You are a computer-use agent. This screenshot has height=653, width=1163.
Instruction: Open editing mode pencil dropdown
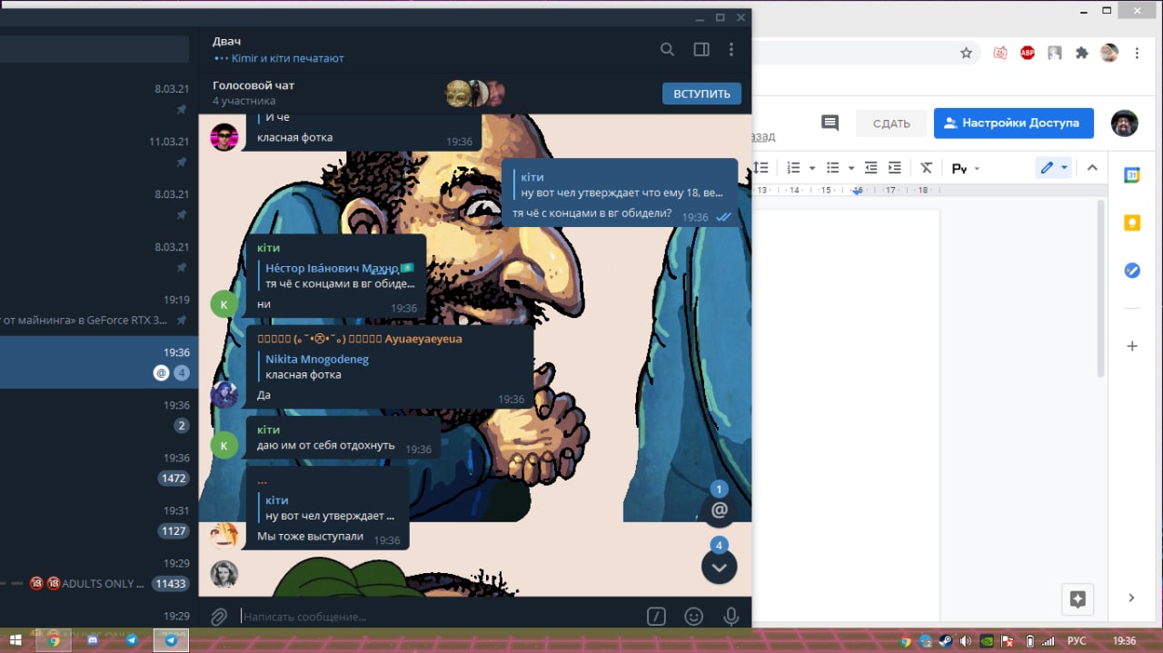pyautogui.click(x=1054, y=168)
